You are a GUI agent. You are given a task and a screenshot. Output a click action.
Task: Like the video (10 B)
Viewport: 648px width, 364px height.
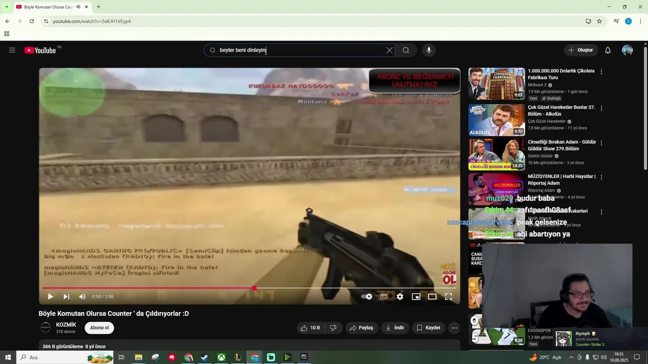310,328
